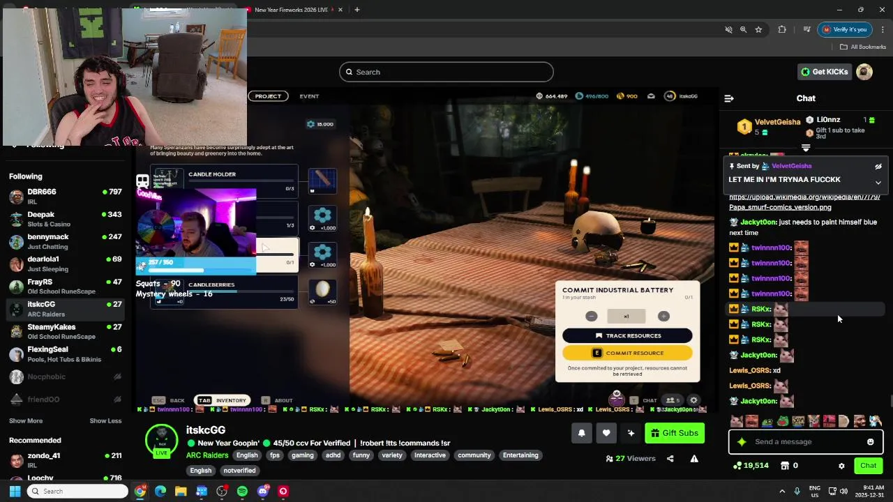Open the channel points balance 19,514
The height and width of the screenshot is (502, 893).
tap(751, 466)
